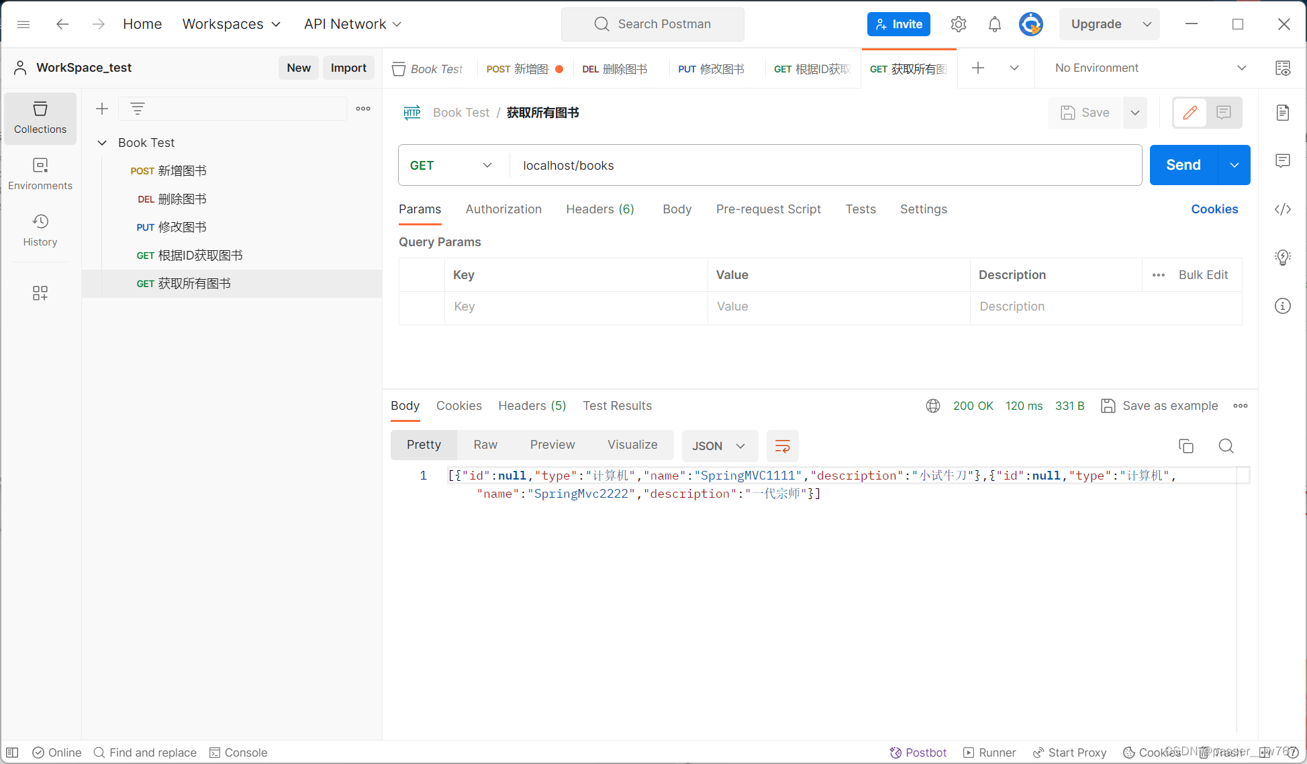Click the Add new tab plus icon
This screenshot has width=1307, height=764.
977,67
